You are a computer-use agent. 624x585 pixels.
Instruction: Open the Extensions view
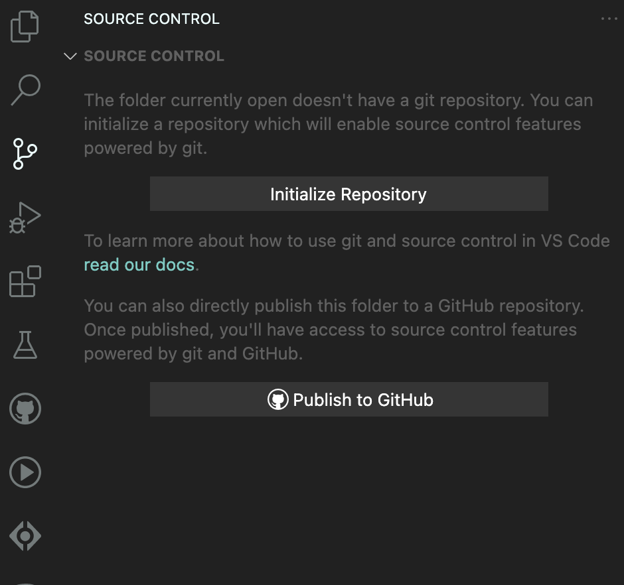[25, 281]
